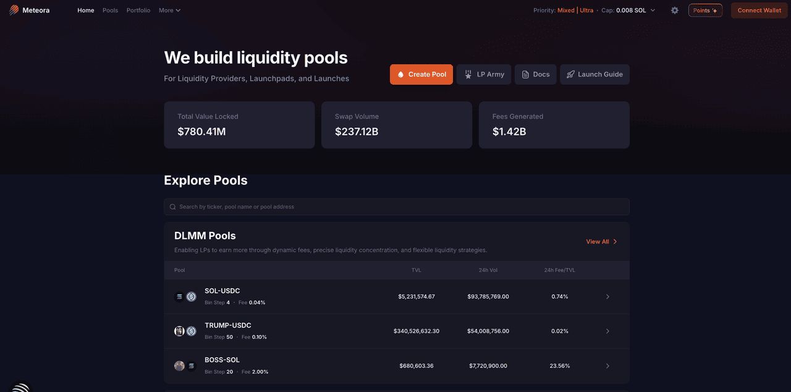Image resolution: width=791 pixels, height=392 pixels.
Task: Open the floating widget icon at bottom-left
Action: point(21,388)
